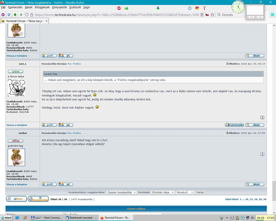Go back one page with the green arrow
276x221 pixels.
pyautogui.click(x=15, y=15)
